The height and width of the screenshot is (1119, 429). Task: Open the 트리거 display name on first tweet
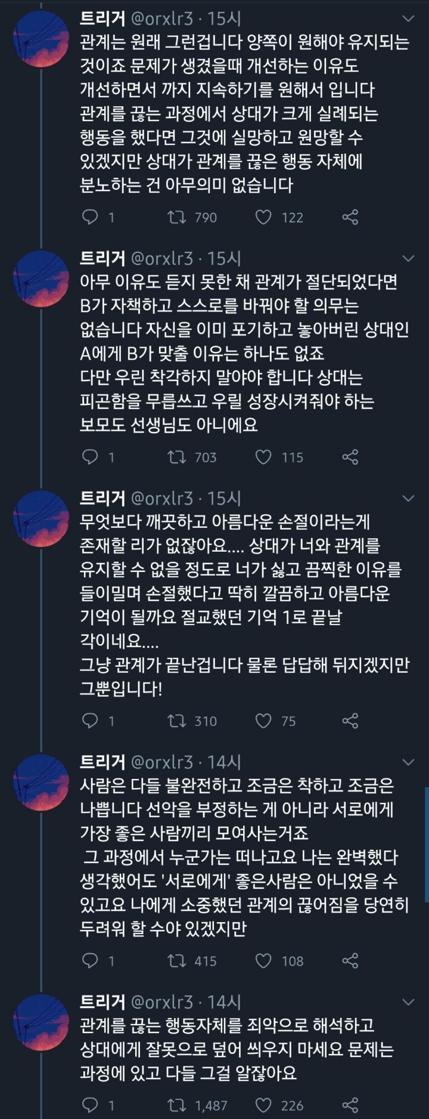102,18
